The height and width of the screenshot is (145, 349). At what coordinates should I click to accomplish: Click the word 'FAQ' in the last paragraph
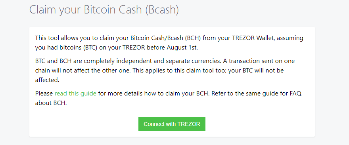pyautogui.click(x=295, y=93)
